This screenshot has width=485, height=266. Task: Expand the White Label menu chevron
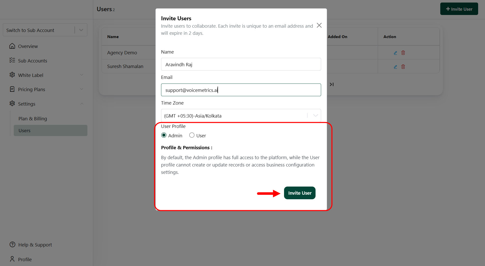pyautogui.click(x=82, y=75)
